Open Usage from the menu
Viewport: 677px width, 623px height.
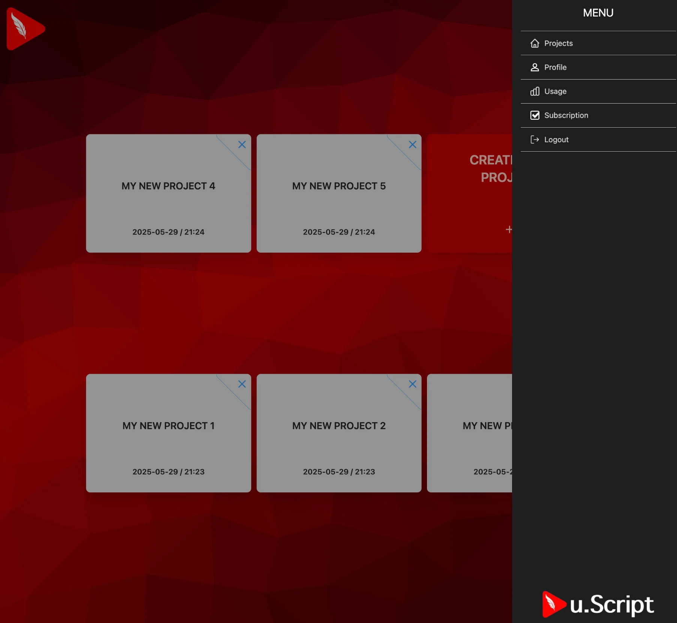point(555,91)
